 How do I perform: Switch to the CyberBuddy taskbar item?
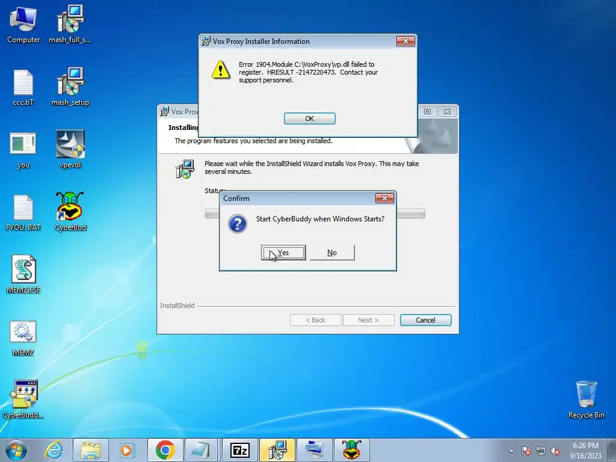[351, 450]
